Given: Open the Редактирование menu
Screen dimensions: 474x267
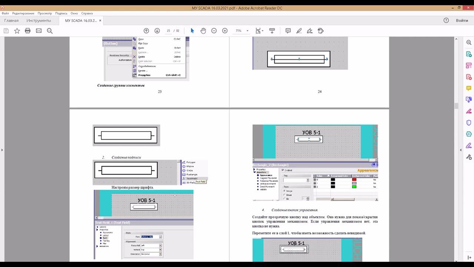Looking at the screenshot, I should 23,13.
